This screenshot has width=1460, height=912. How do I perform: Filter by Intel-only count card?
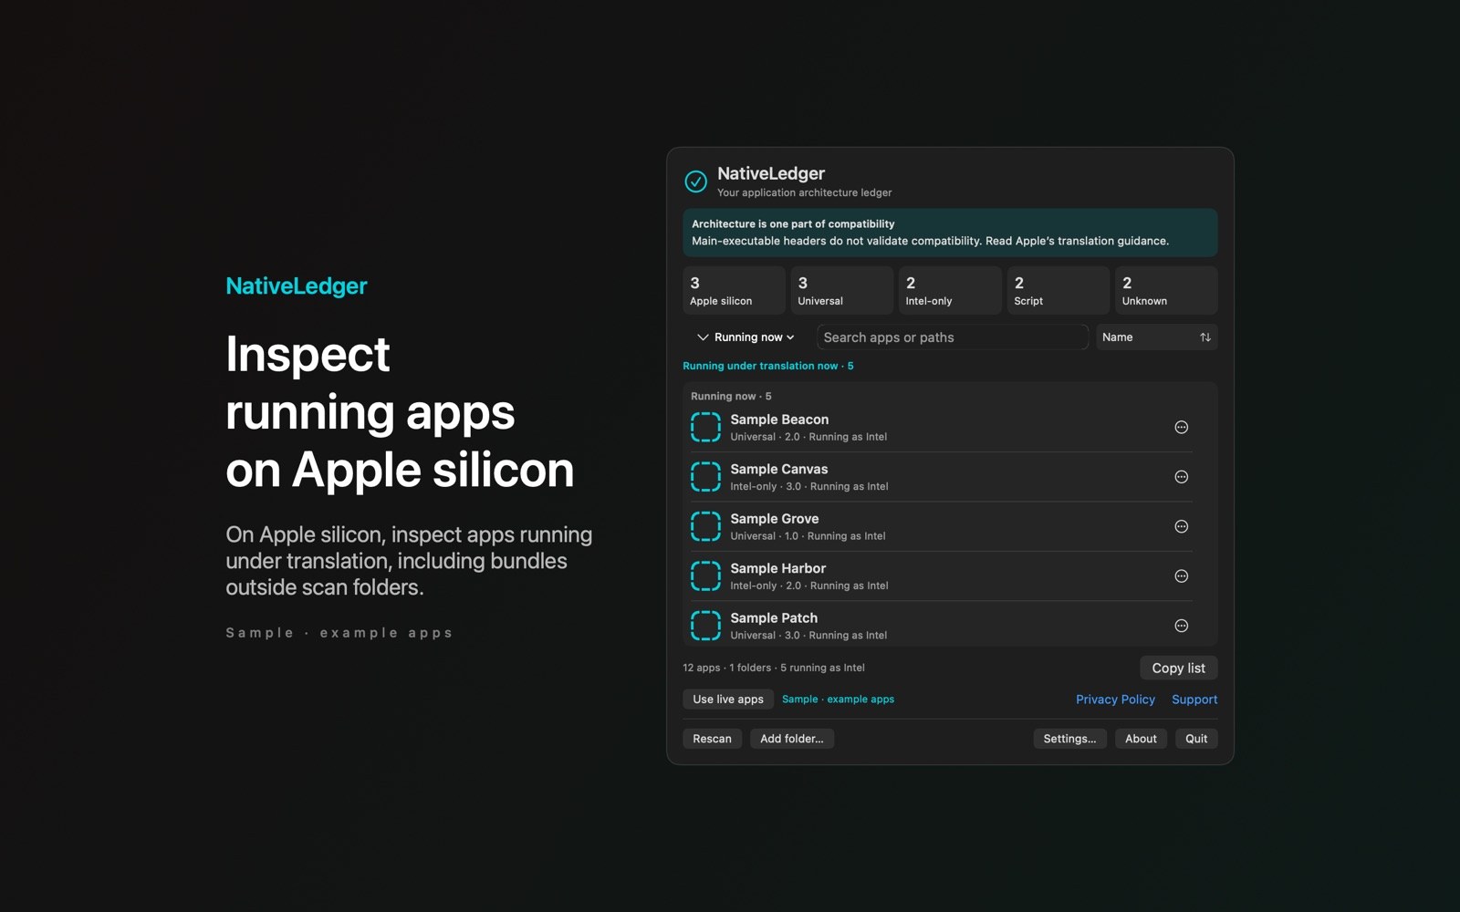click(x=950, y=291)
